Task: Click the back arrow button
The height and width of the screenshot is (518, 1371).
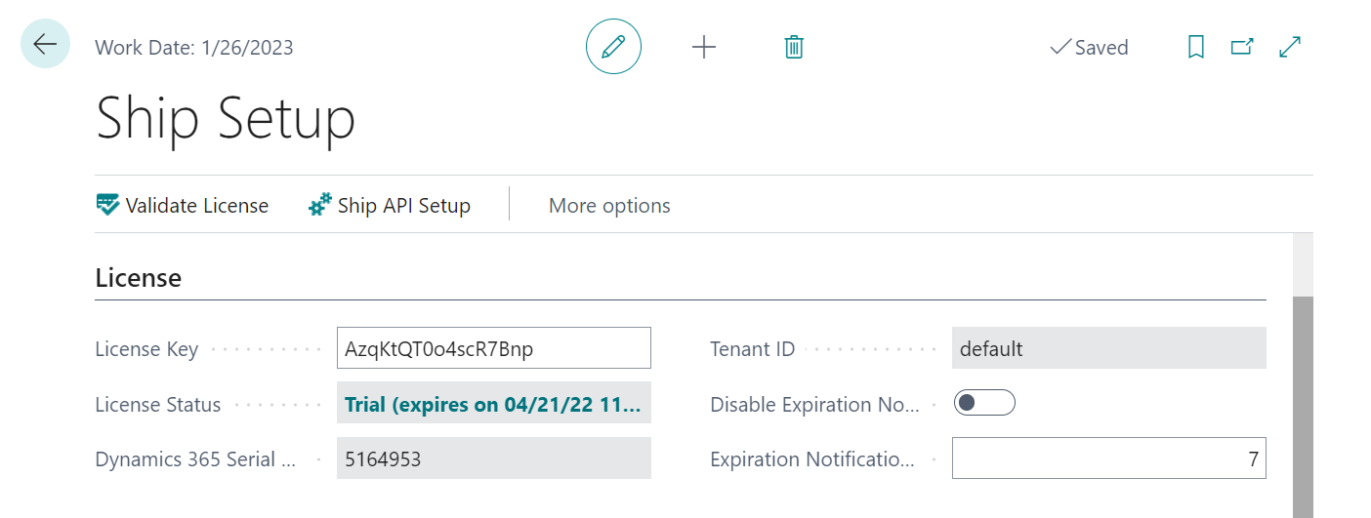Action: coord(45,44)
